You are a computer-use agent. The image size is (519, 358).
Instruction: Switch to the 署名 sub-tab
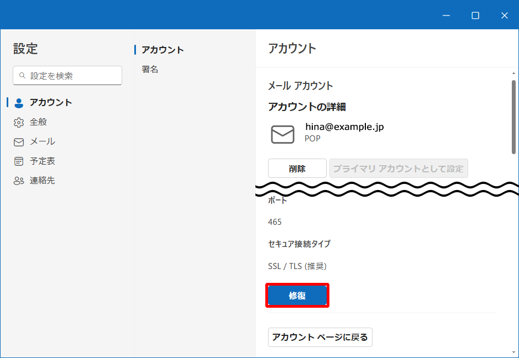tap(150, 69)
